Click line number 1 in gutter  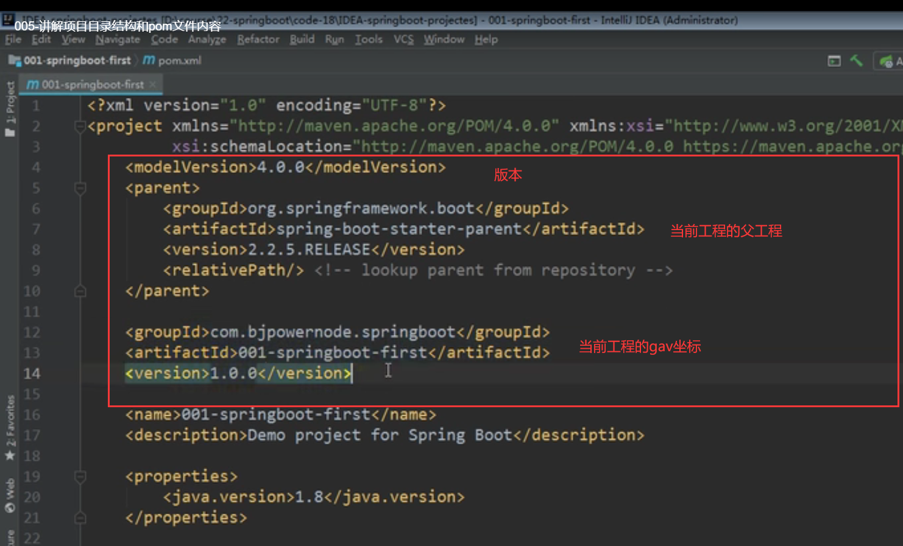click(36, 106)
